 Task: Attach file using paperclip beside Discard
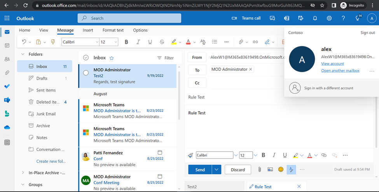tap(260, 169)
